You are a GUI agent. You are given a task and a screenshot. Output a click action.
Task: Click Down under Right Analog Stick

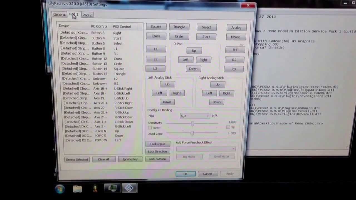[216, 102]
